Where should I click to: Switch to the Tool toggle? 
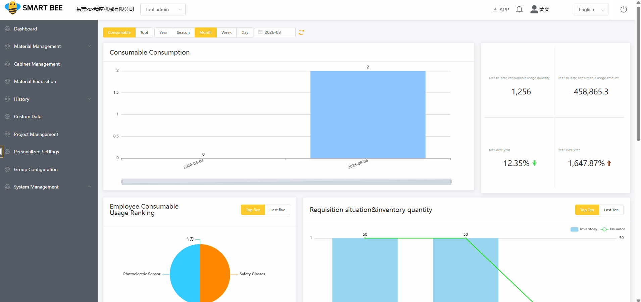(144, 32)
